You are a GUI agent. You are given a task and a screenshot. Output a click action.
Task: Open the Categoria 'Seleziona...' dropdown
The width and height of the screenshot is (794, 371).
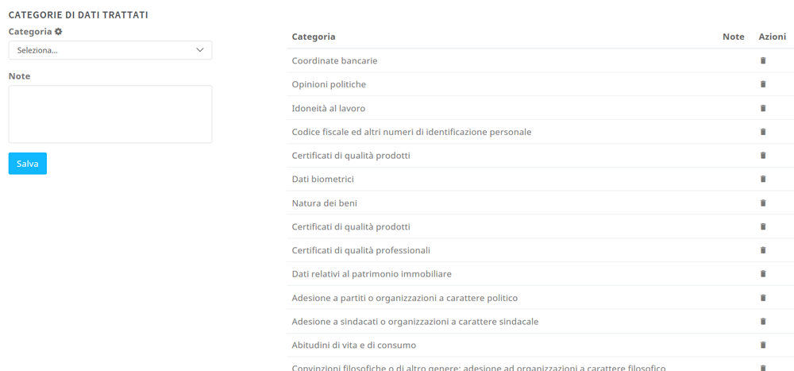pyautogui.click(x=110, y=50)
